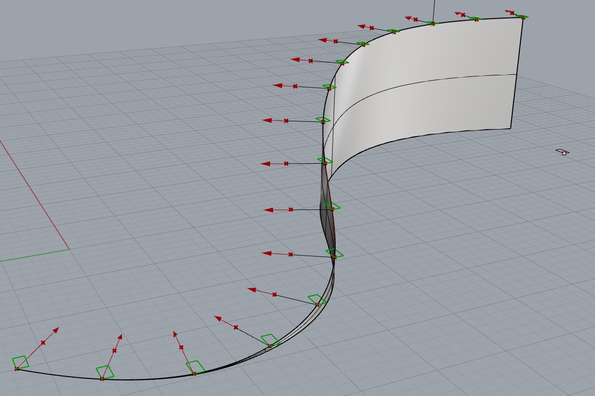The image size is (595, 396).
Task: Click the green axis line on the grid
Action: (x=34, y=255)
